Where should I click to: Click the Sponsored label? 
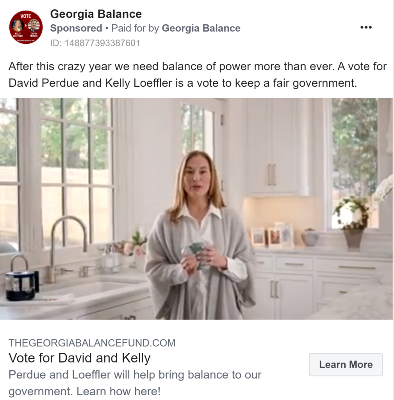76,28
